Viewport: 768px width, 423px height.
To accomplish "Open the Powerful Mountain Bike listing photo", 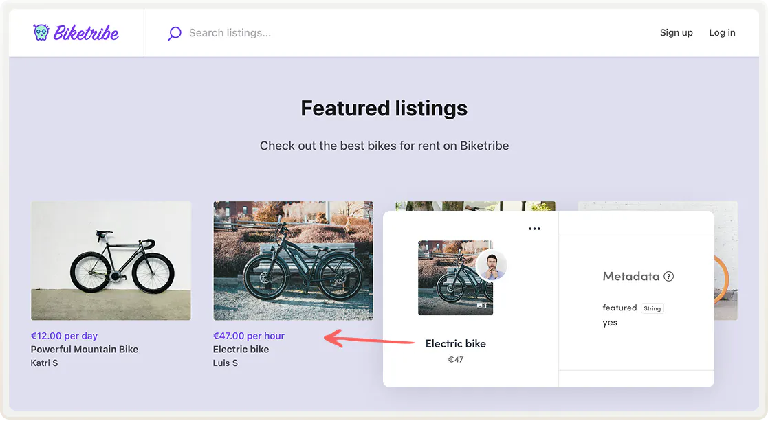I will [111, 260].
